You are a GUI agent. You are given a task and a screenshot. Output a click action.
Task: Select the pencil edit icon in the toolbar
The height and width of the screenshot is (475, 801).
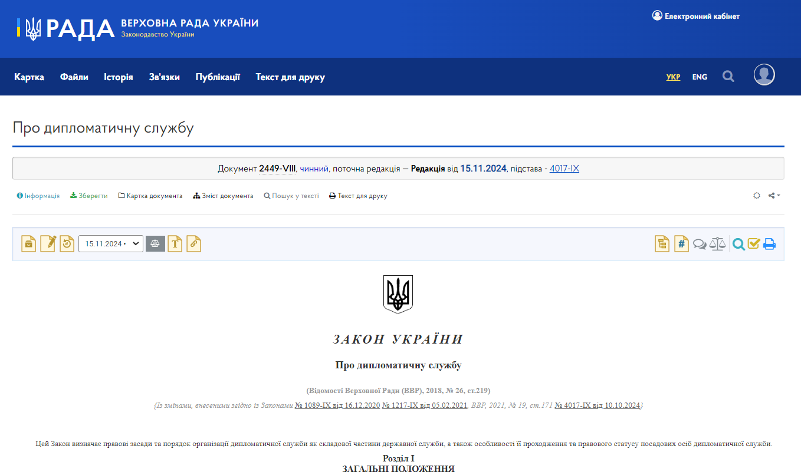tap(48, 243)
